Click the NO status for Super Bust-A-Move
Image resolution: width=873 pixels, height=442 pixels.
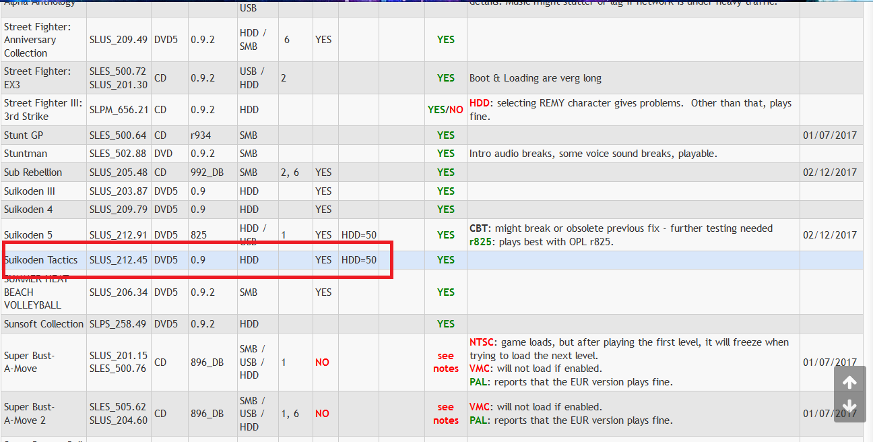point(323,362)
